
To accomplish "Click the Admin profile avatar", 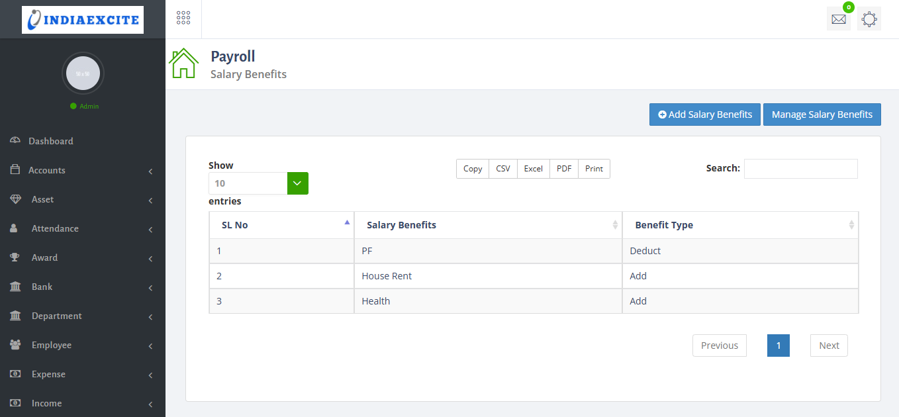I will click(83, 73).
